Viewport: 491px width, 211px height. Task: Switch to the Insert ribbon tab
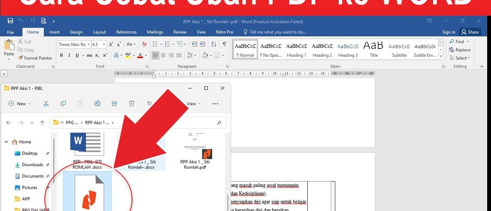click(x=54, y=32)
